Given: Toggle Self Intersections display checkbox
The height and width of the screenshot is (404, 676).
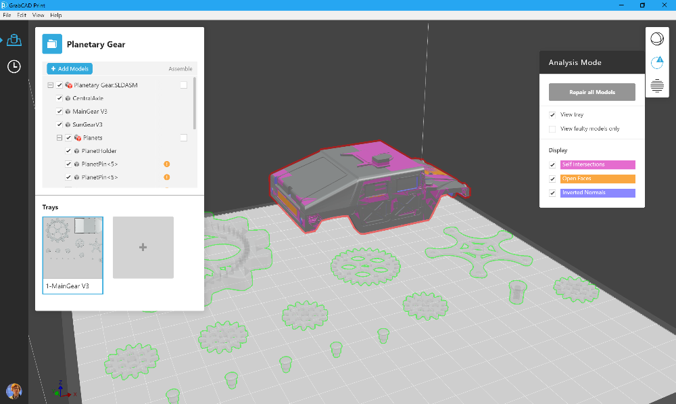Looking at the screenshot, I should click(552, 164).
